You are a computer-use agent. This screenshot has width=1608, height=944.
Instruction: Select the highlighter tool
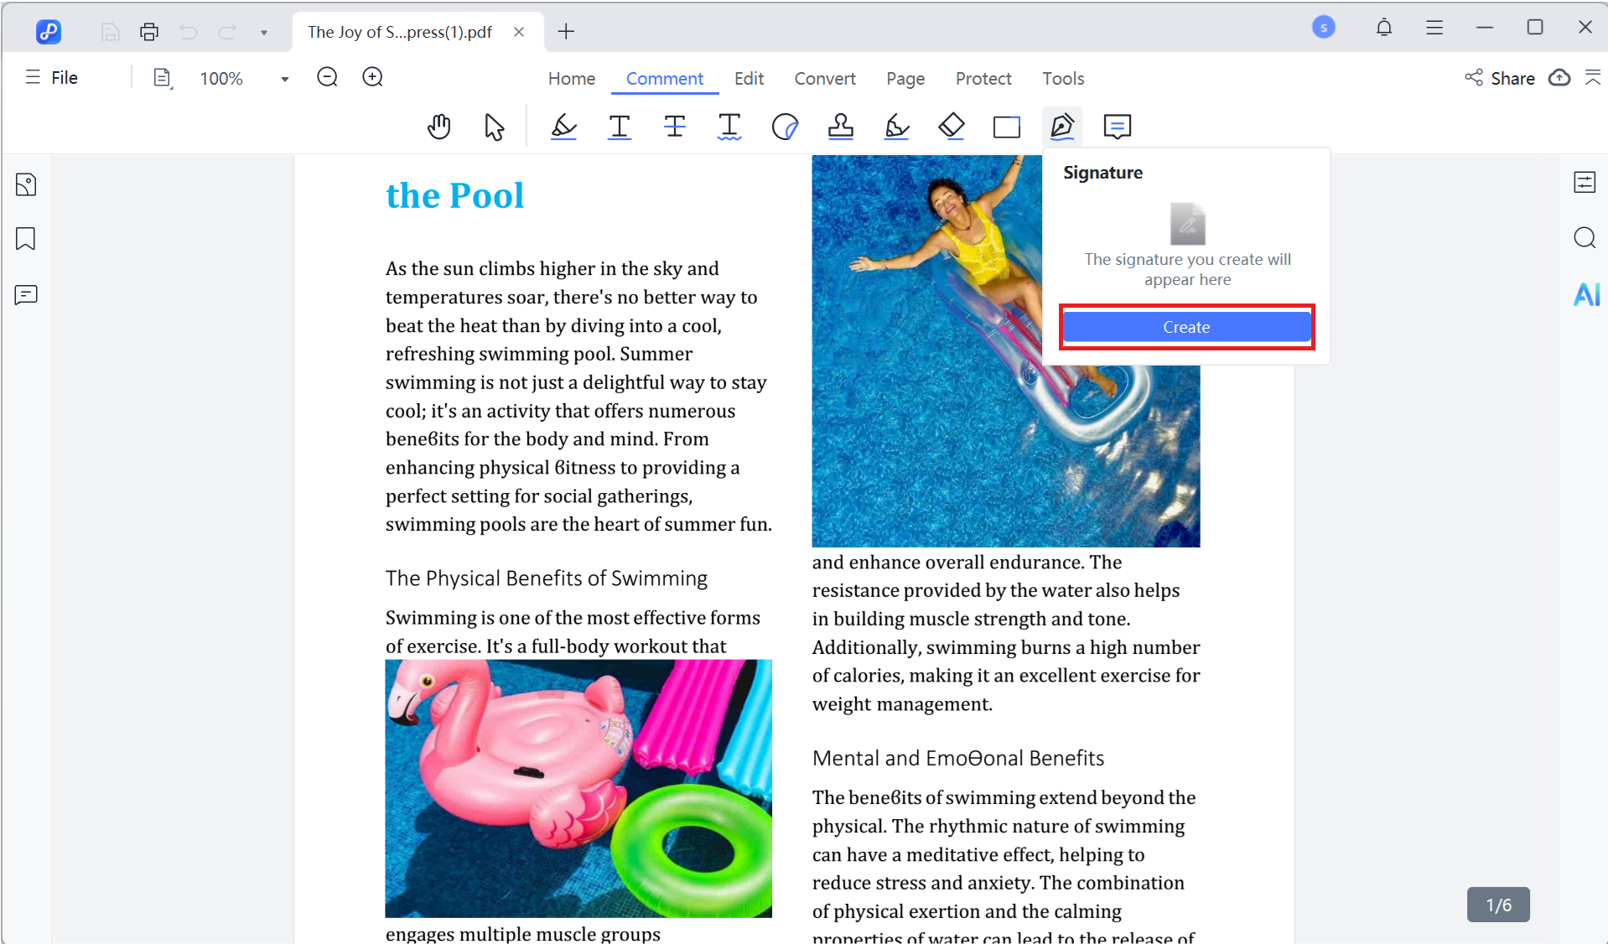[x=563, y=127]
